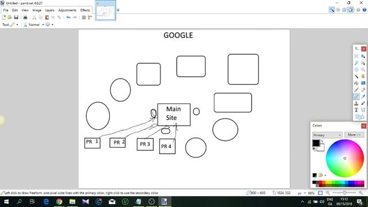Select the Clone Stamp tool
Viewport: 368px width, 207px height.
(356, 103)
